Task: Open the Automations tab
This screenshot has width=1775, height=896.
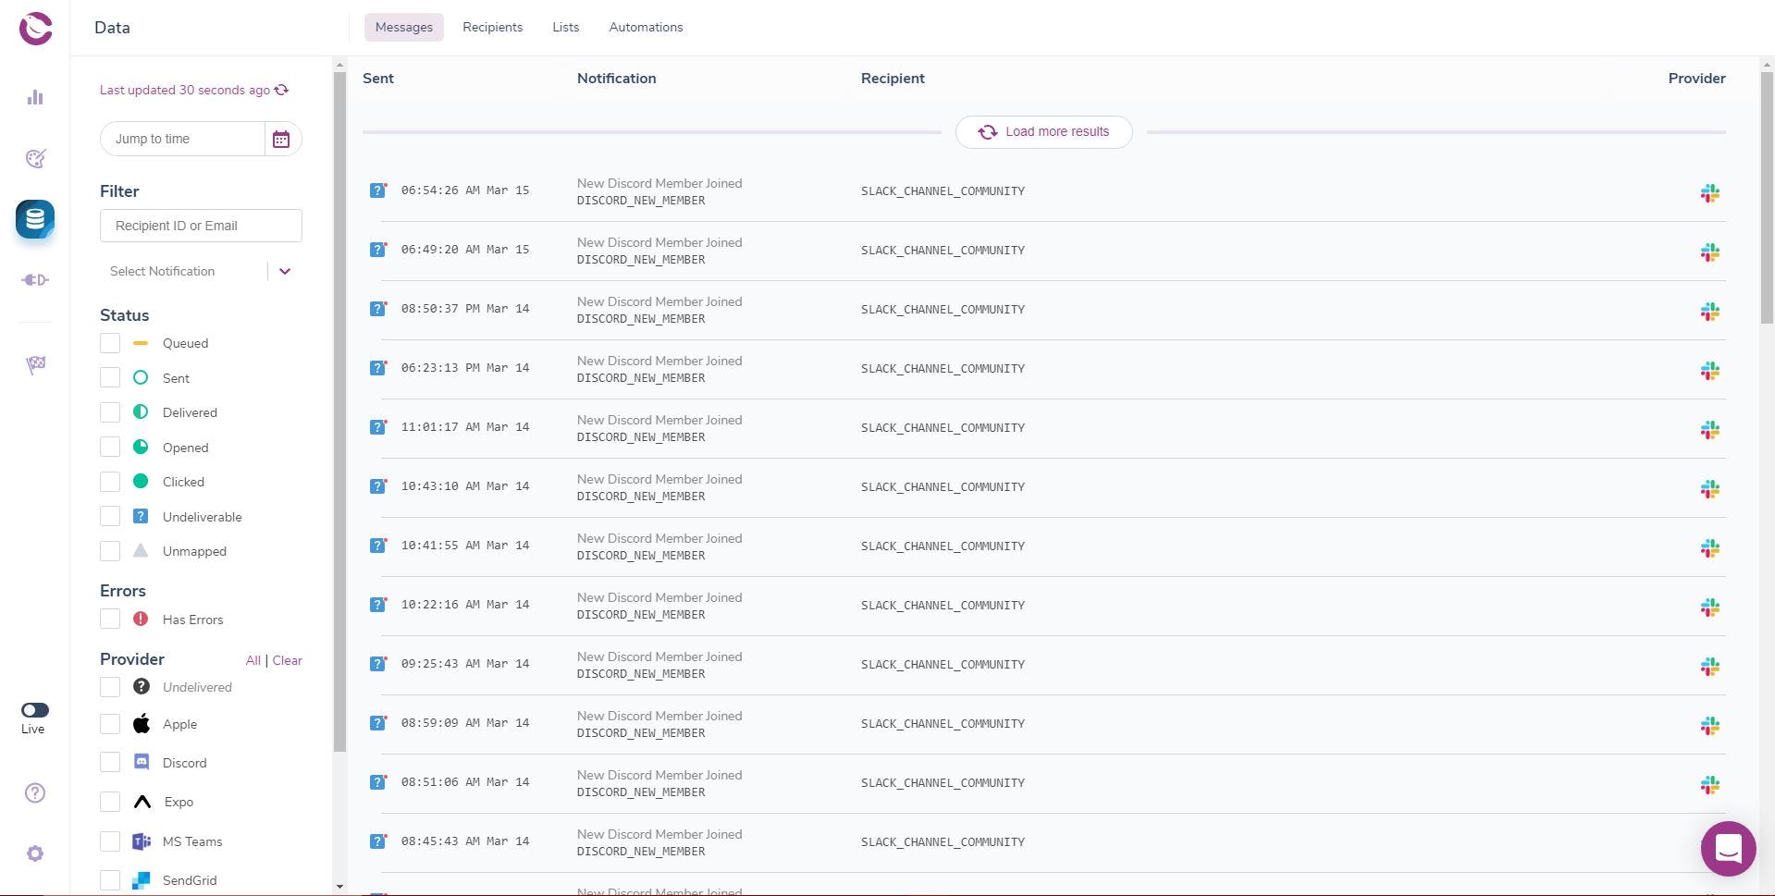Action: [x=645, y=27]
